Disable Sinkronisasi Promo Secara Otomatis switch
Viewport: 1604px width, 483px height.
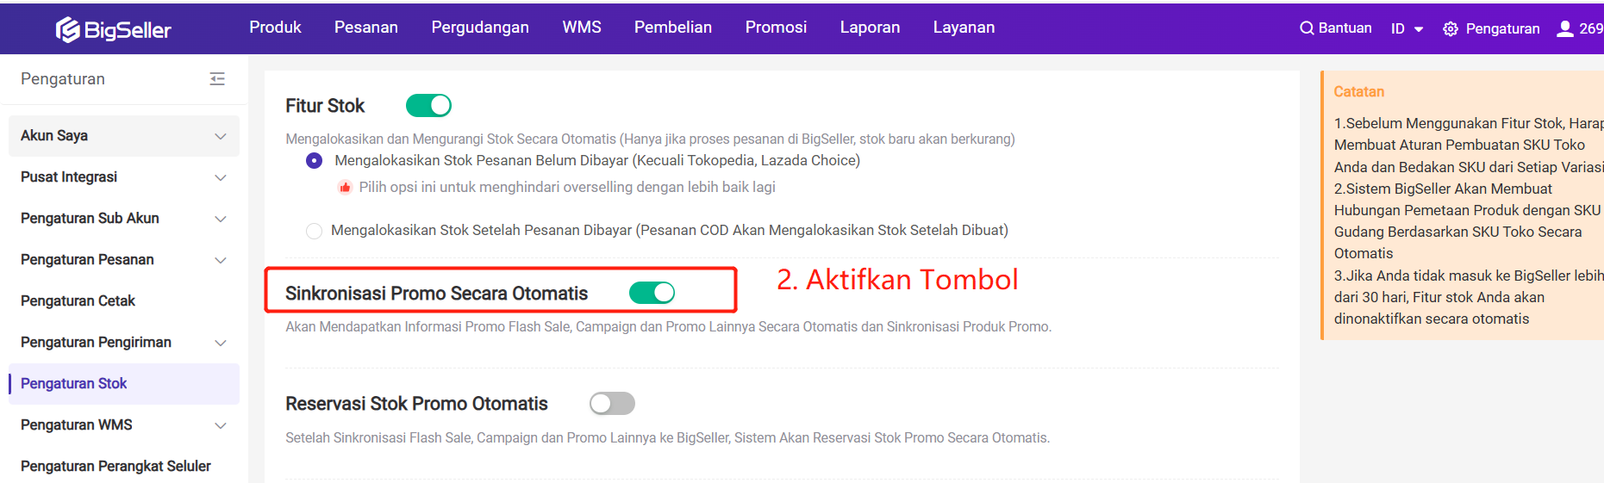652,294
